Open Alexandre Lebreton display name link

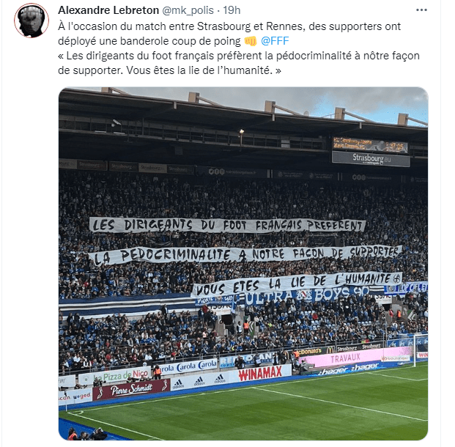(x=108, y=10)
